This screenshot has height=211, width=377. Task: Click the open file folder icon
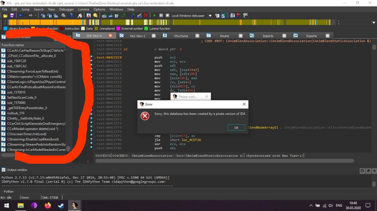tap(5, 16)
